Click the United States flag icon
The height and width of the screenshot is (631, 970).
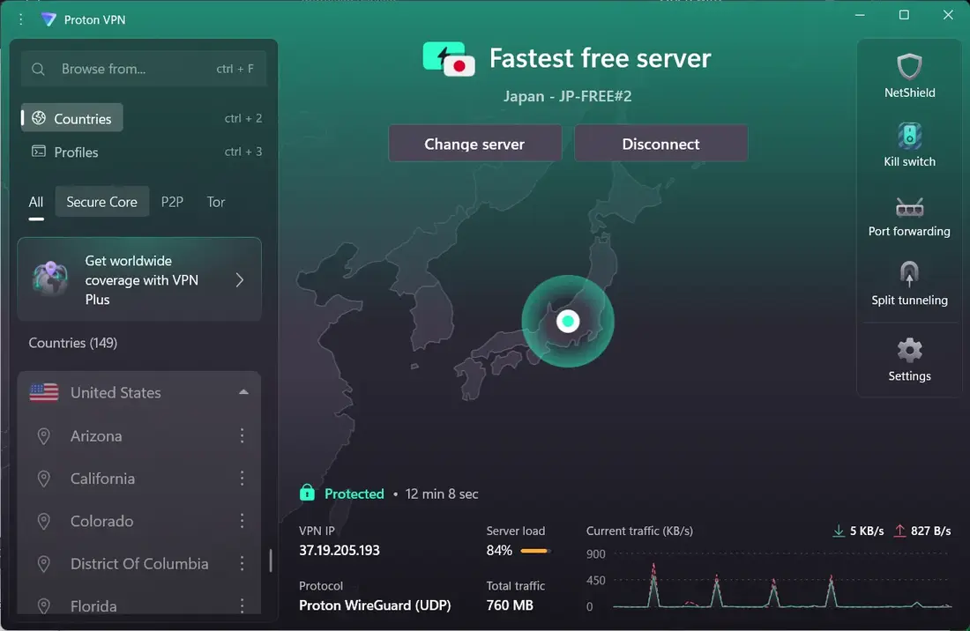click(44, 392)
